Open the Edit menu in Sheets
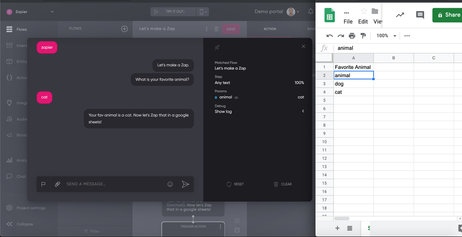The width and height of the screenshot is (462, 237). 363,22
